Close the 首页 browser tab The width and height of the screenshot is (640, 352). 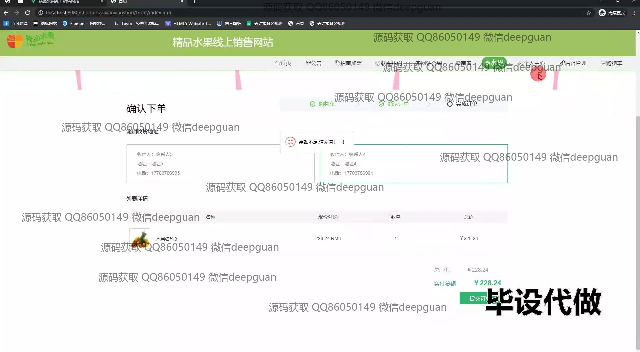pyautogui.click(x=182, y=2)
